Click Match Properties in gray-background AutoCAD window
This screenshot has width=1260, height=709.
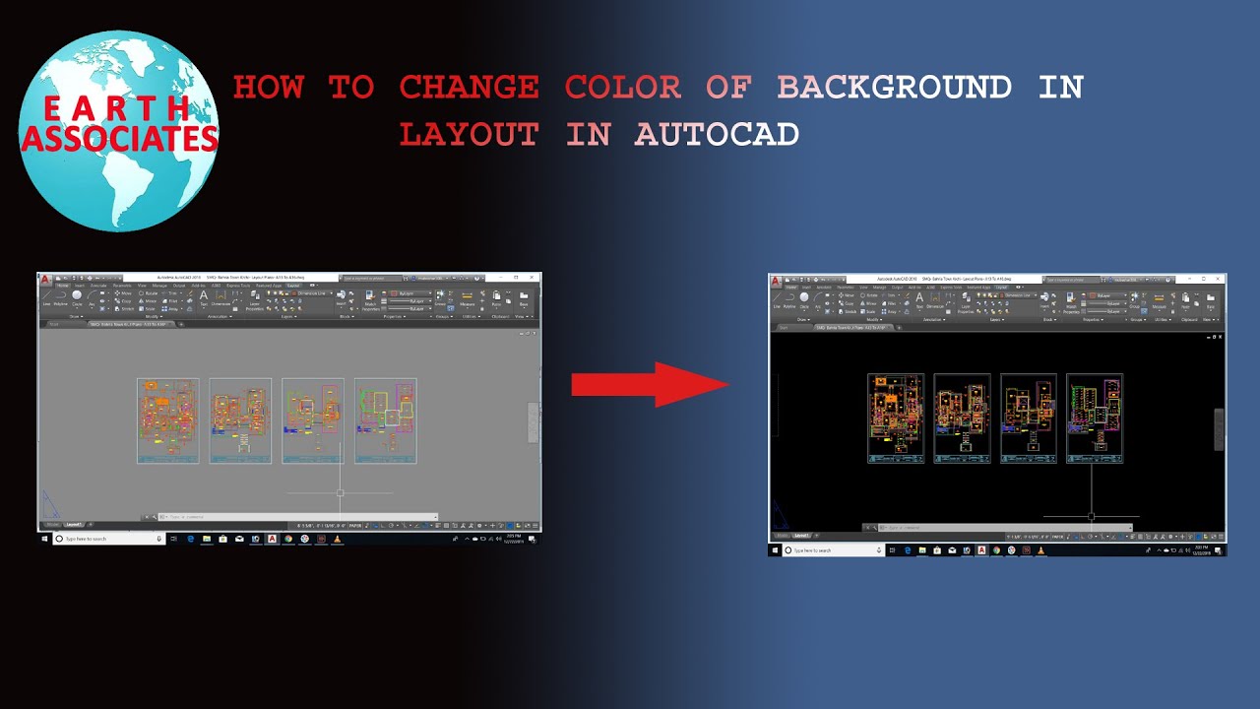[371, 300]
